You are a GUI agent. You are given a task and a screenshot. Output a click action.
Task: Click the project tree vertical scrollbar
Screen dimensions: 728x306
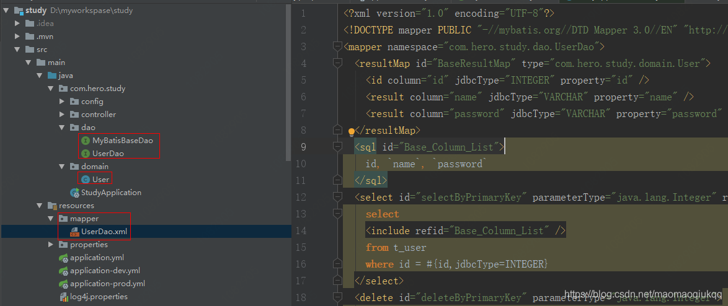point(289,84)
